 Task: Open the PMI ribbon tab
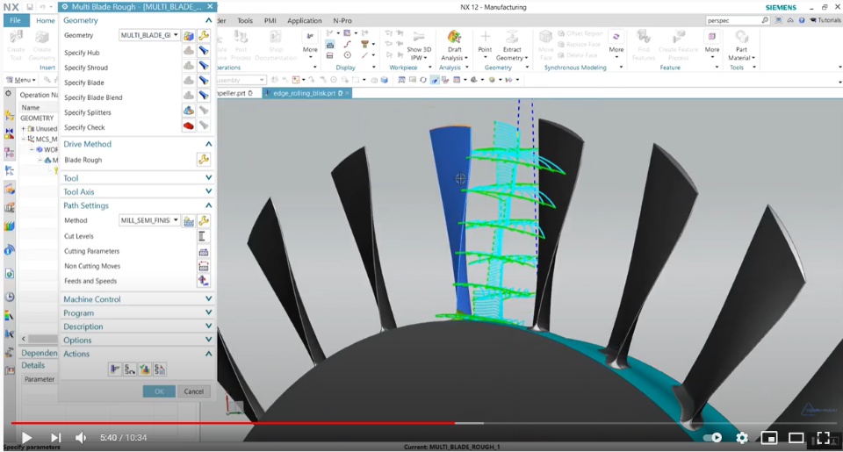(270, 20)
